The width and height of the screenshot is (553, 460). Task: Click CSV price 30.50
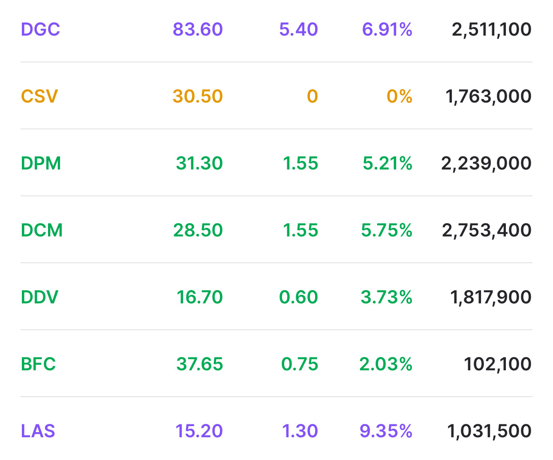pos(198,97)
